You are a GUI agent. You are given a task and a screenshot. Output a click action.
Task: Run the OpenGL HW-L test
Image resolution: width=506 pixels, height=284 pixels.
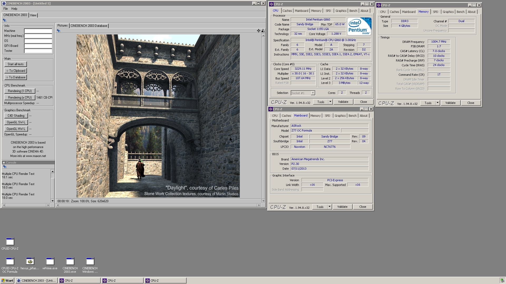[16, 129]
